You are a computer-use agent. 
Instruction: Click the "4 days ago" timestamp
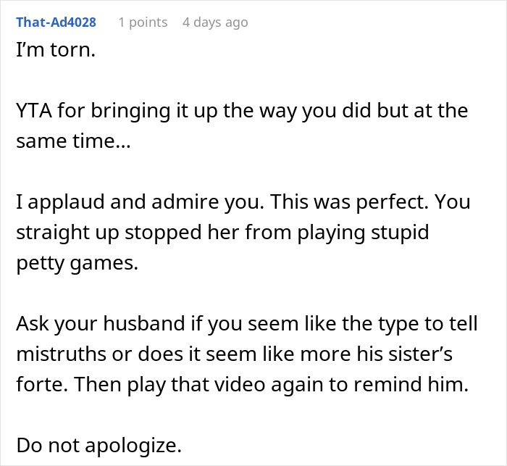[x=215, y=22]
